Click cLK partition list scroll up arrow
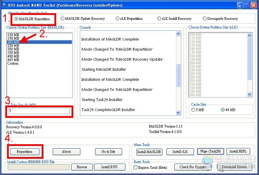The image size is (259, 175). pos(249,35)
